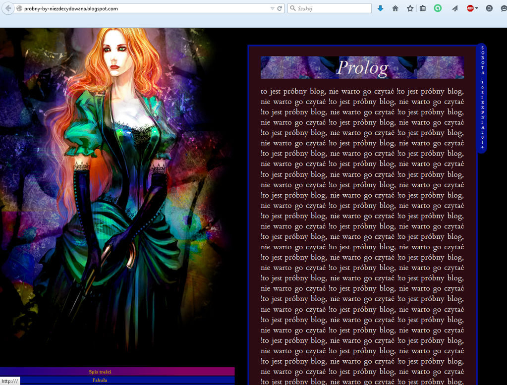The width and height of the screenshot is (507, 385).
Task: Click the vertical date tab Sobota 30 sierpnia 2014
Action: 482,98
